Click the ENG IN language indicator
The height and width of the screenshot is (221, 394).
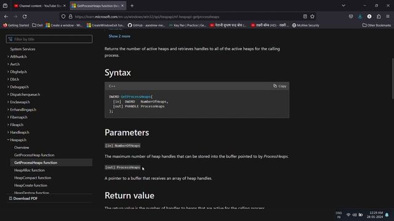pos(339,215)
